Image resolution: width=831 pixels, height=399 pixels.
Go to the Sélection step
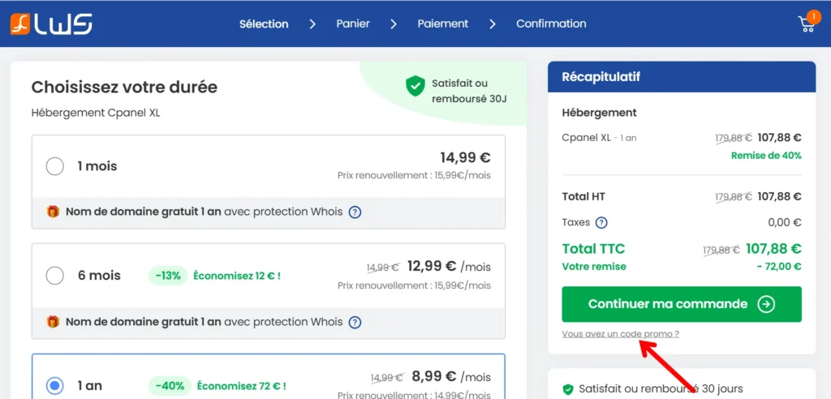[x=264, y=24]
